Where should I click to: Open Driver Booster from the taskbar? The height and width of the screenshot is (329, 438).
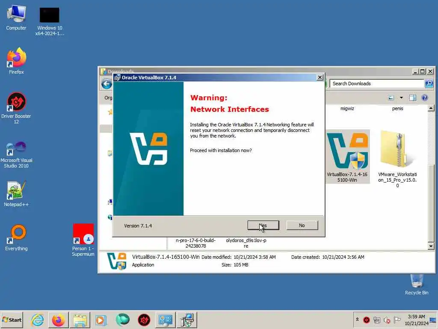144,320
